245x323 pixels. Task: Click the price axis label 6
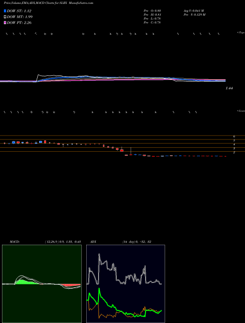click(x=234, y=137)
